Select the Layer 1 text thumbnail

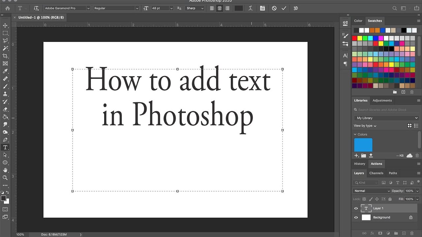click(x=366, y=208)
